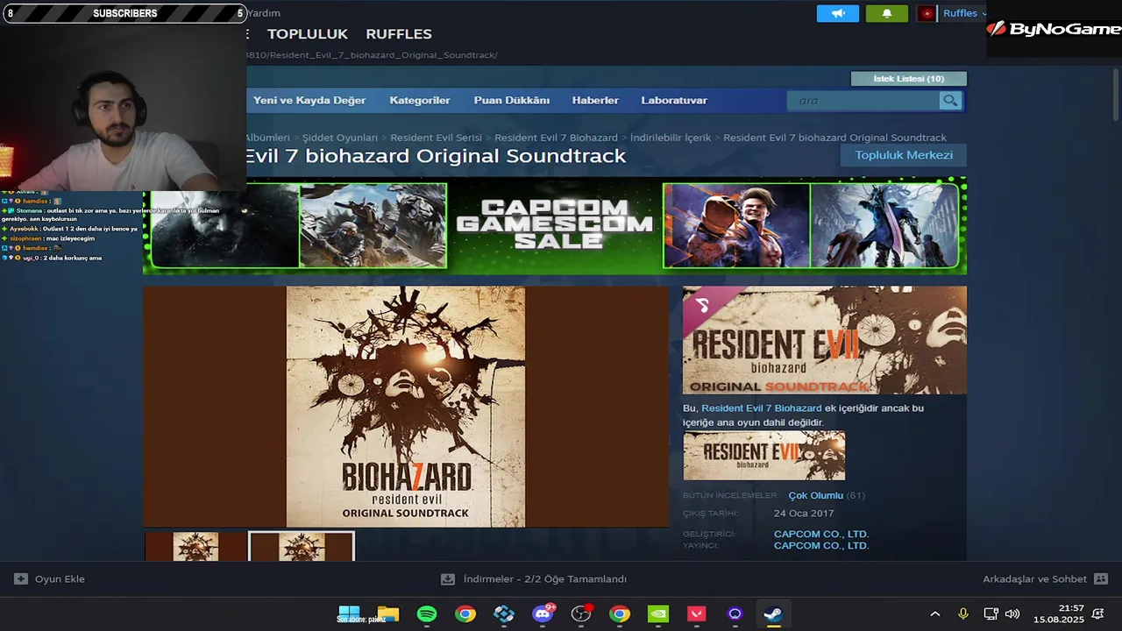
Task: Open the blue cube app next to Discord
Action: 504,613
